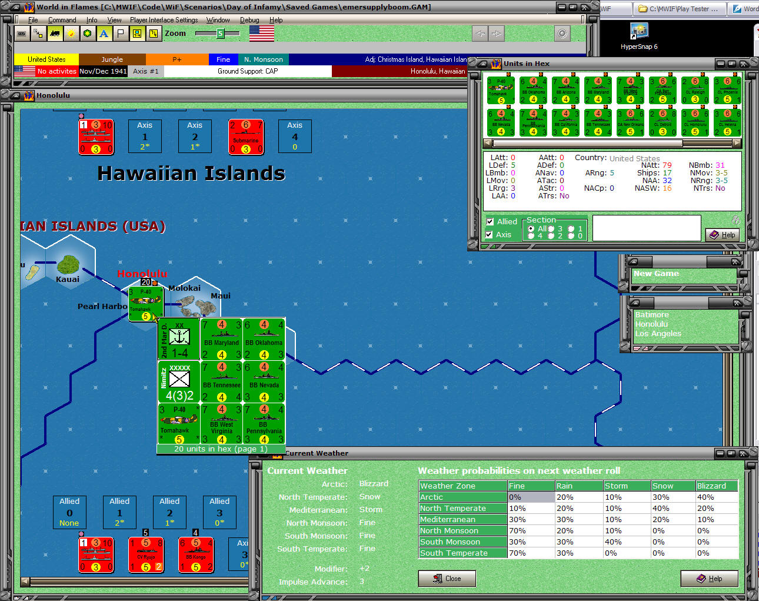Open the Command menu

coord(62,20)
